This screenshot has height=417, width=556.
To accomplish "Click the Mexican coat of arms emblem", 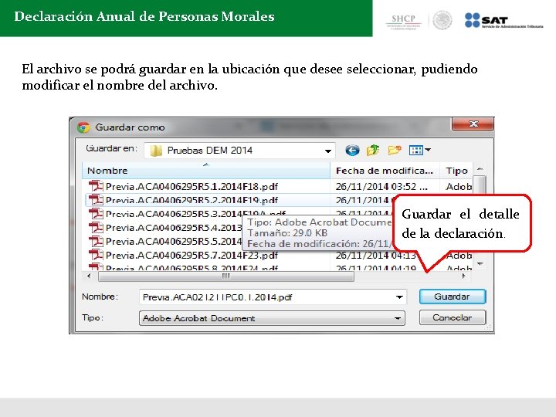I will tap(442, 20).
